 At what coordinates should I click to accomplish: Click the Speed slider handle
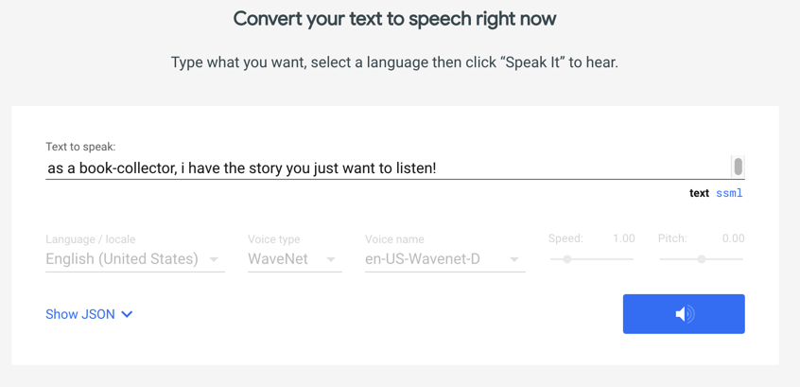coord(567,258)
